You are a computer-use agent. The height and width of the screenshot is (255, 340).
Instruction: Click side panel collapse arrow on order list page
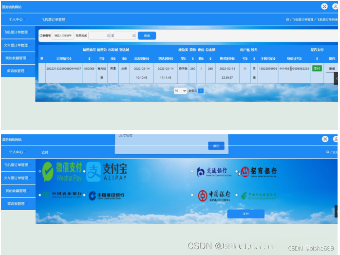coord(336,78)
